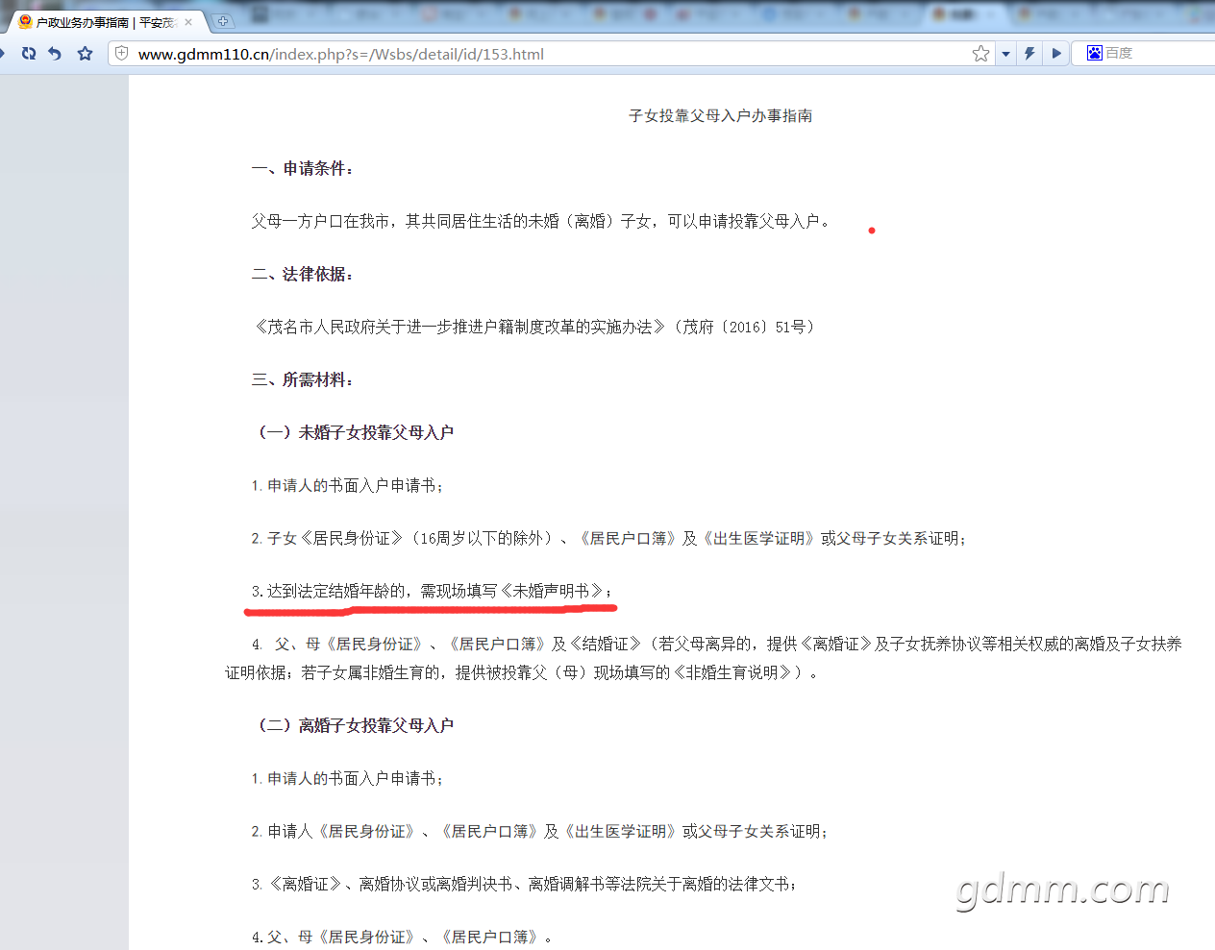The image size is (1215, 950).
Task: Click subheading （二）离婚子女投靠父母入户
Action: 353,725
